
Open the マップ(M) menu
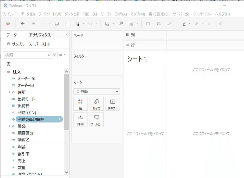pyautogui.click(x=138, y=14)
